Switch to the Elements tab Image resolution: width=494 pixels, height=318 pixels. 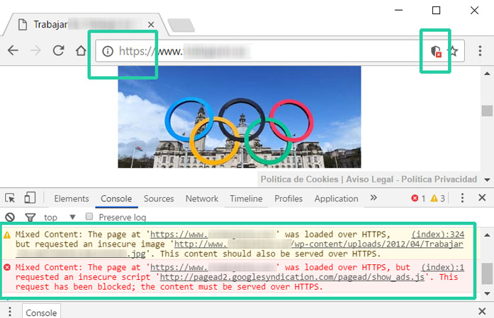(x=72, y=199)
